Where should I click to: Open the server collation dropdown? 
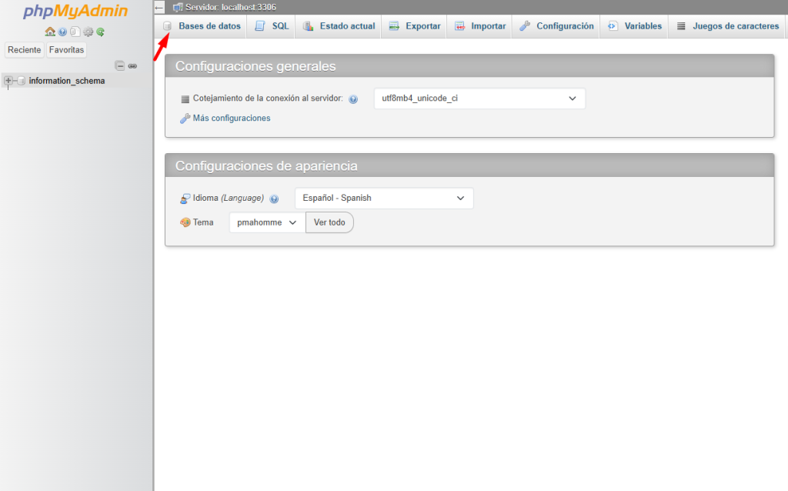(x=479, y=99)
